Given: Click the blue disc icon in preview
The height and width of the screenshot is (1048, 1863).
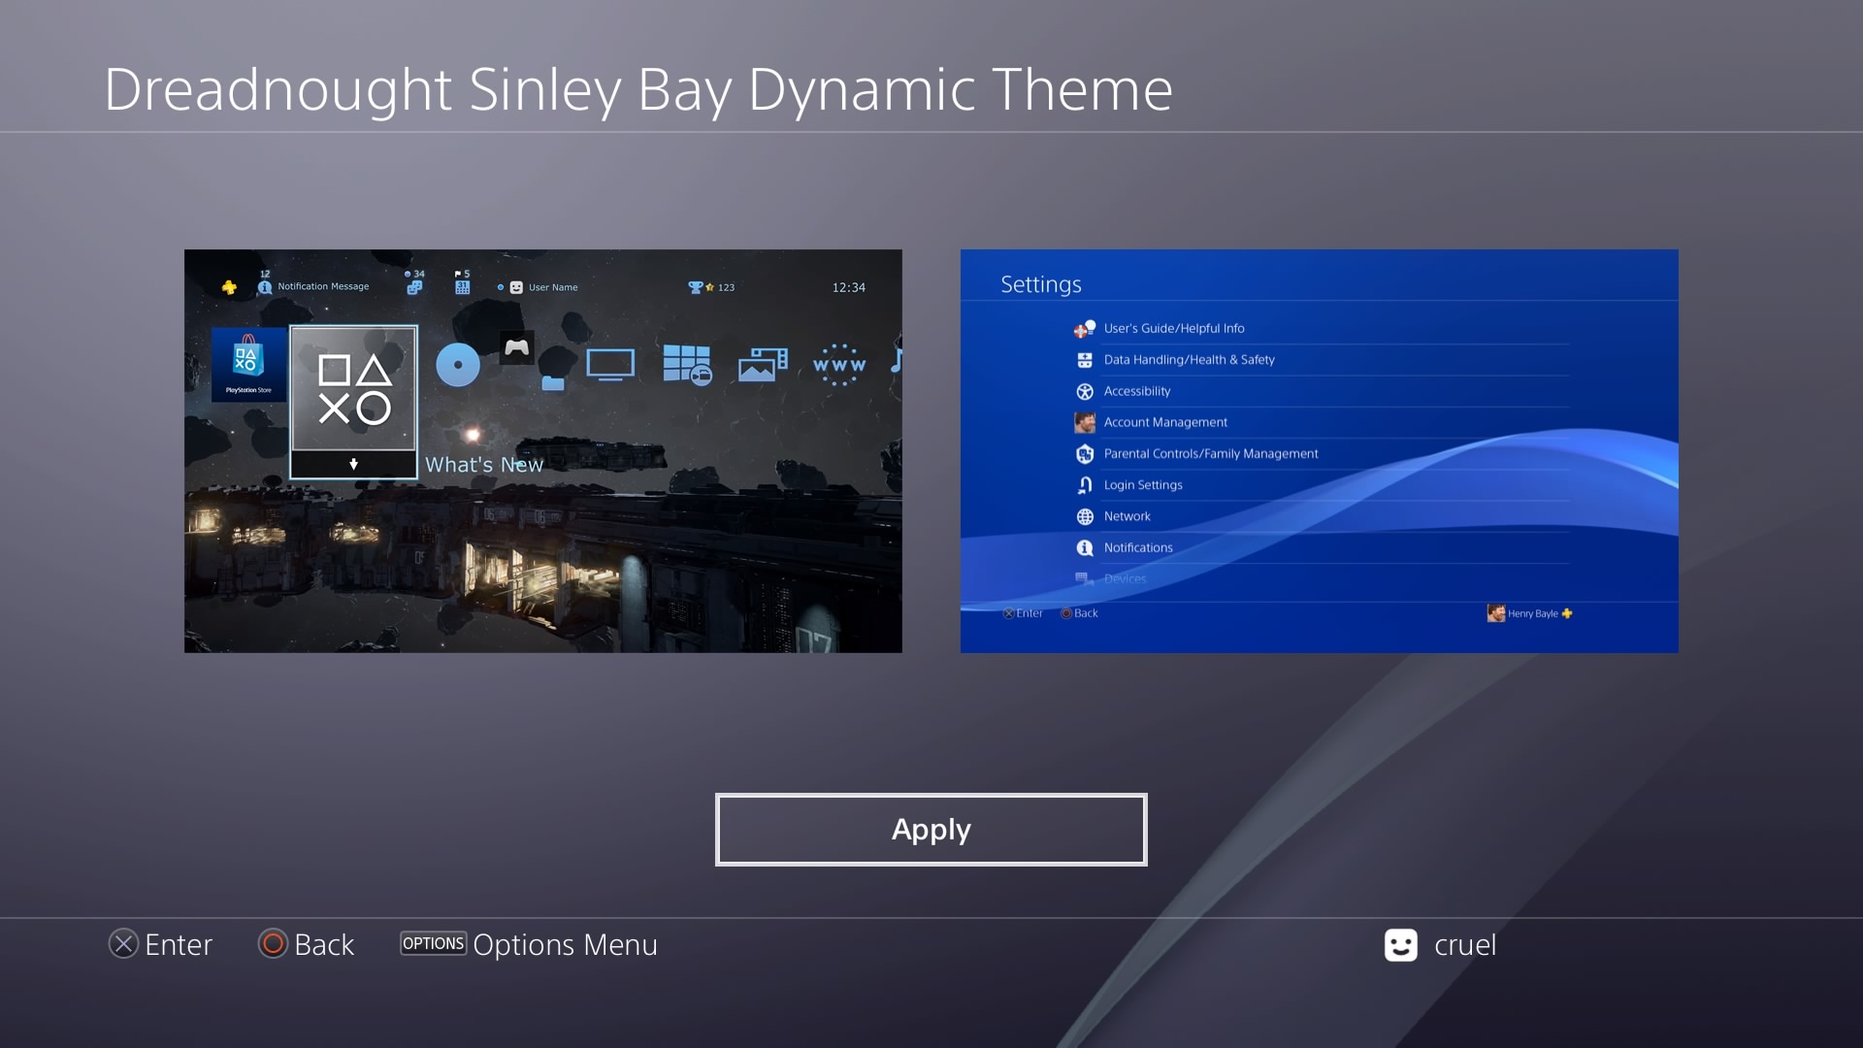Looking at the screenshot, I should pos(458,365).
